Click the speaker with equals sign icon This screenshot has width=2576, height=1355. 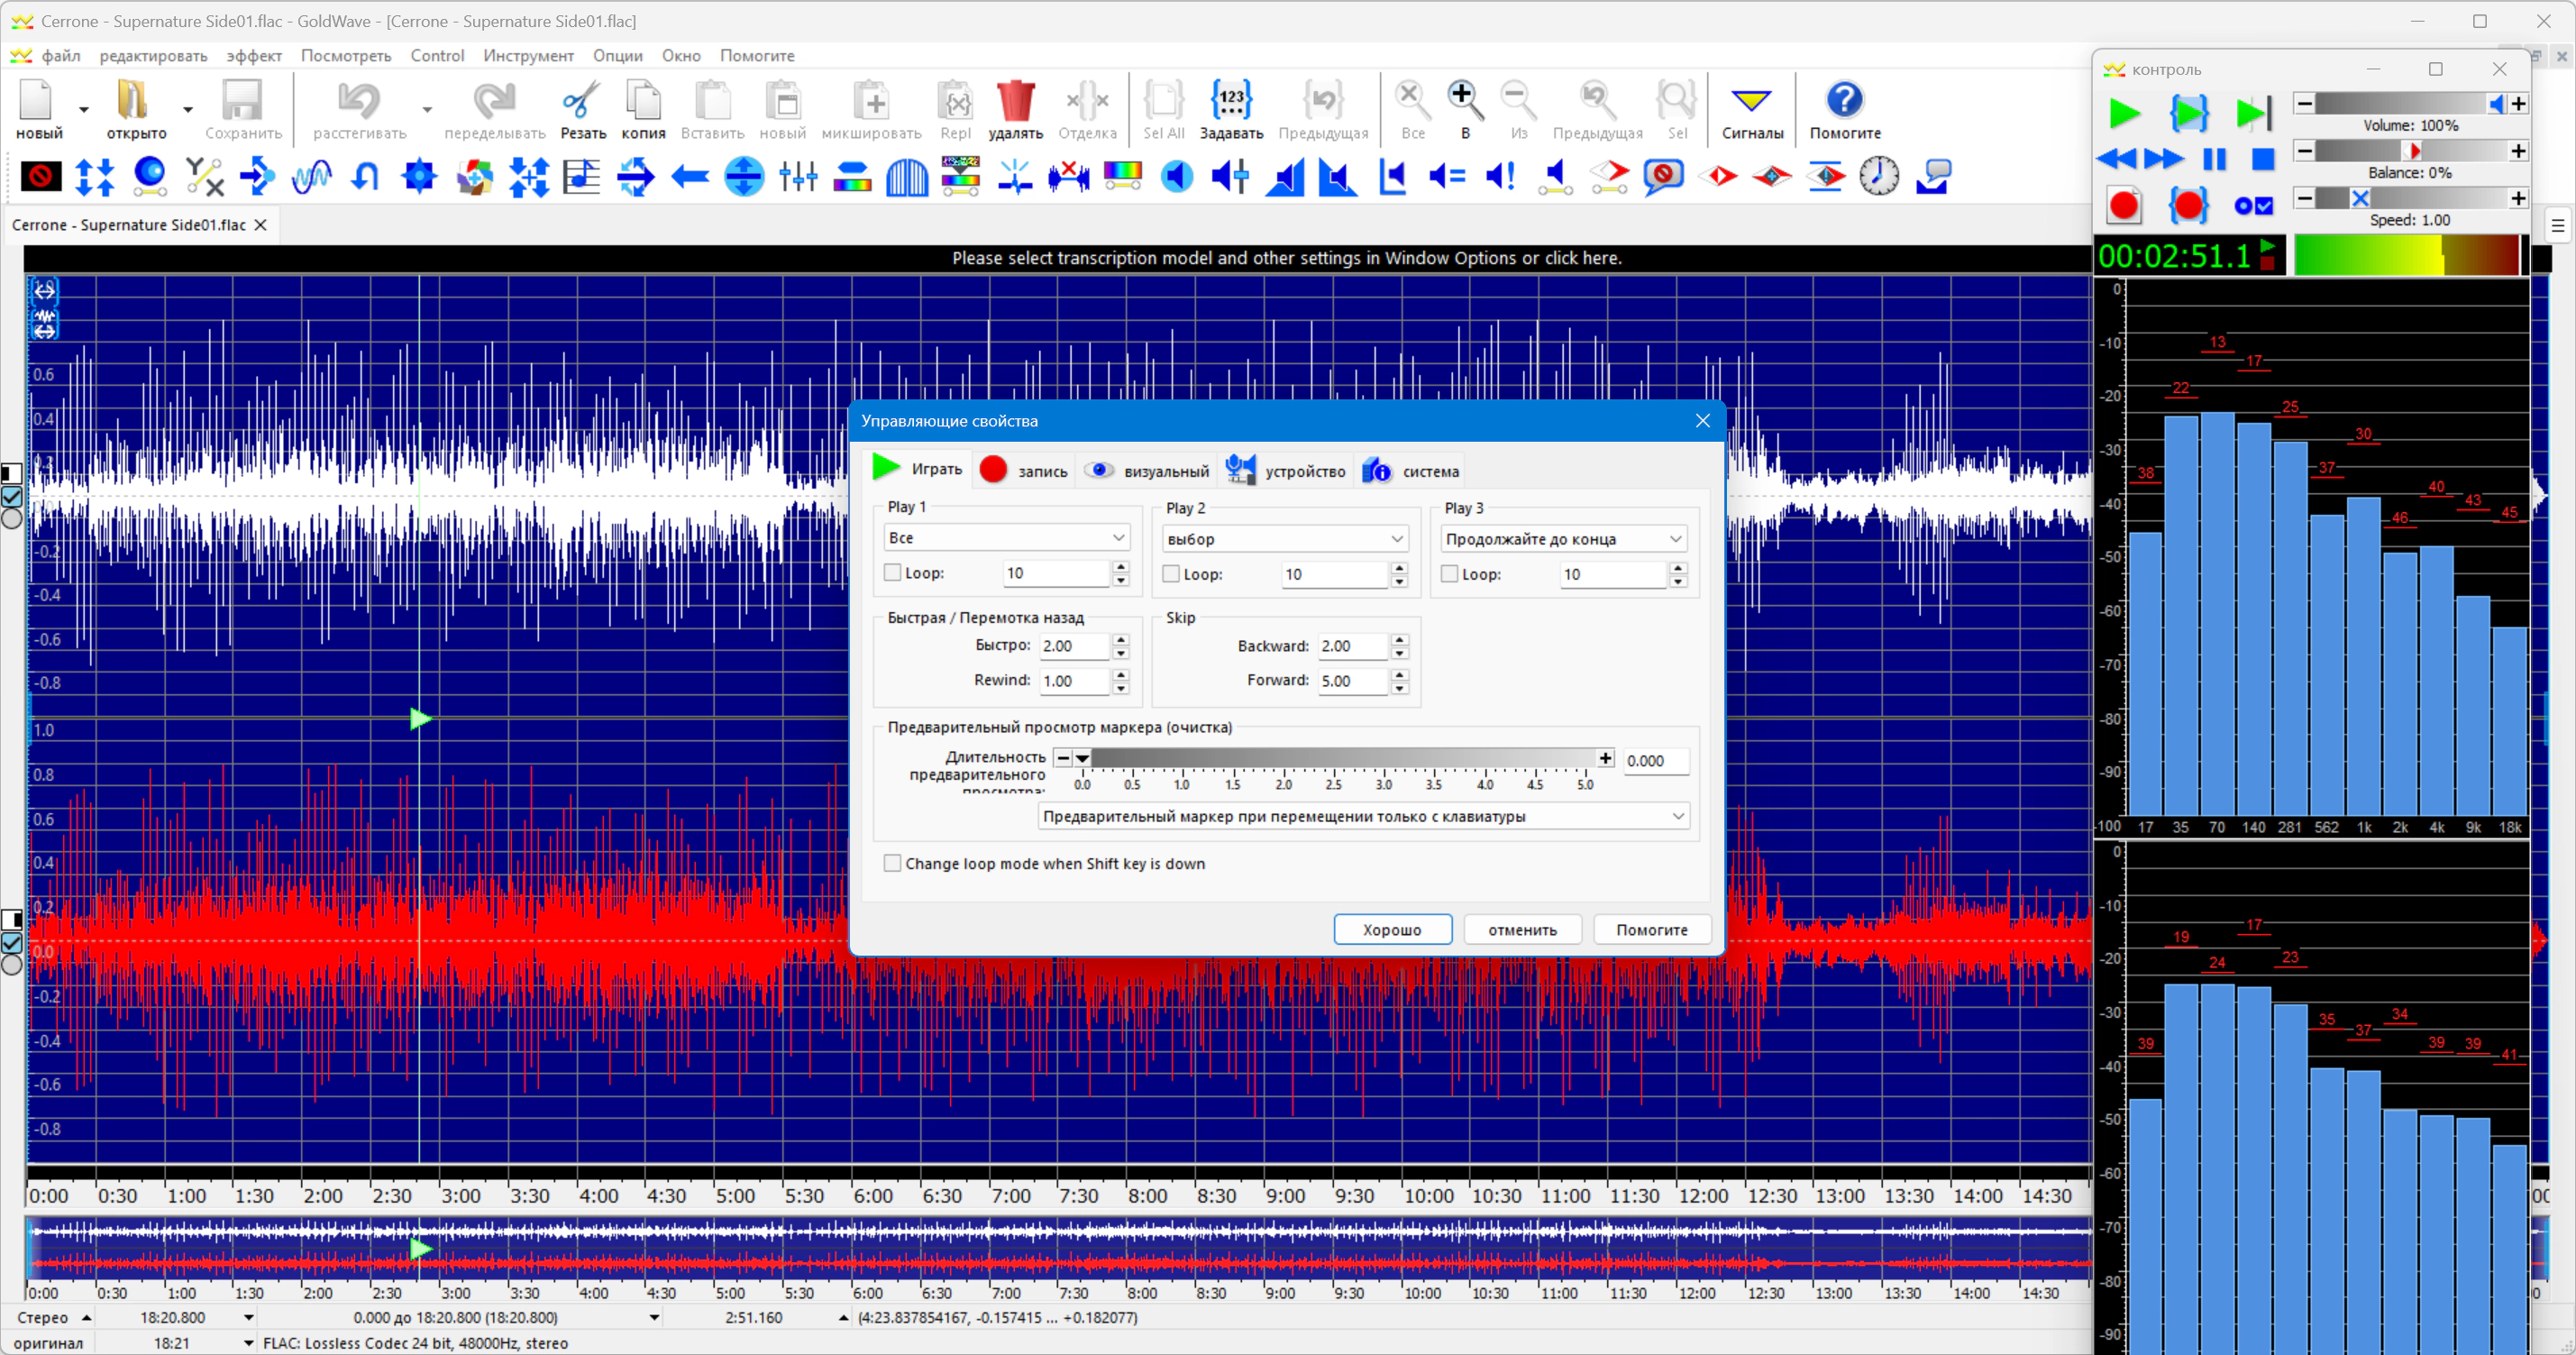pos(1446,177)
